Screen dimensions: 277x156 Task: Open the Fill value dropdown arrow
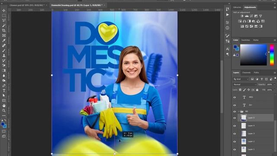tap(274, 90)
